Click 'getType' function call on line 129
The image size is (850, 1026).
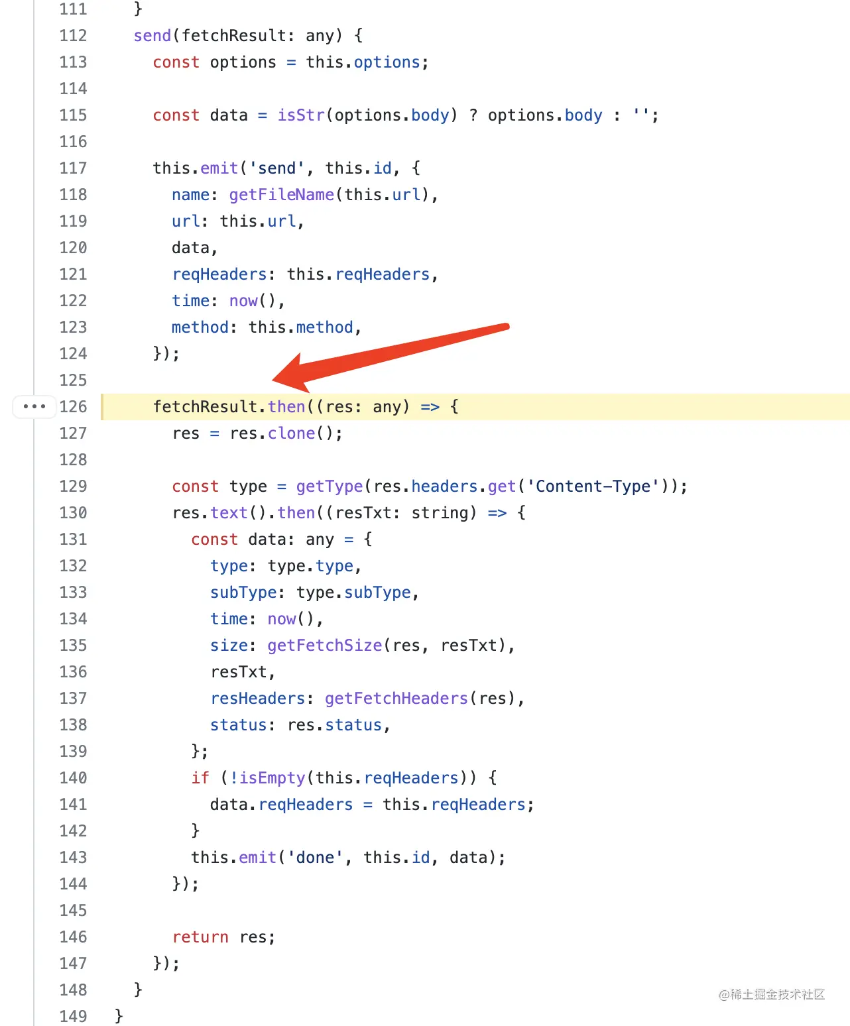[330, 486]
